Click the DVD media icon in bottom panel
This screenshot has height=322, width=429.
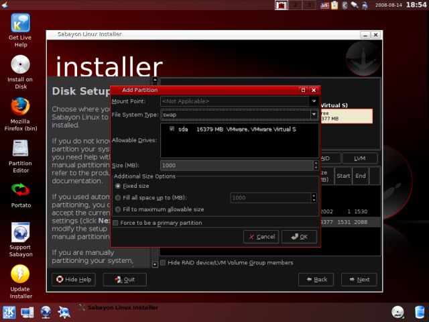397,312
